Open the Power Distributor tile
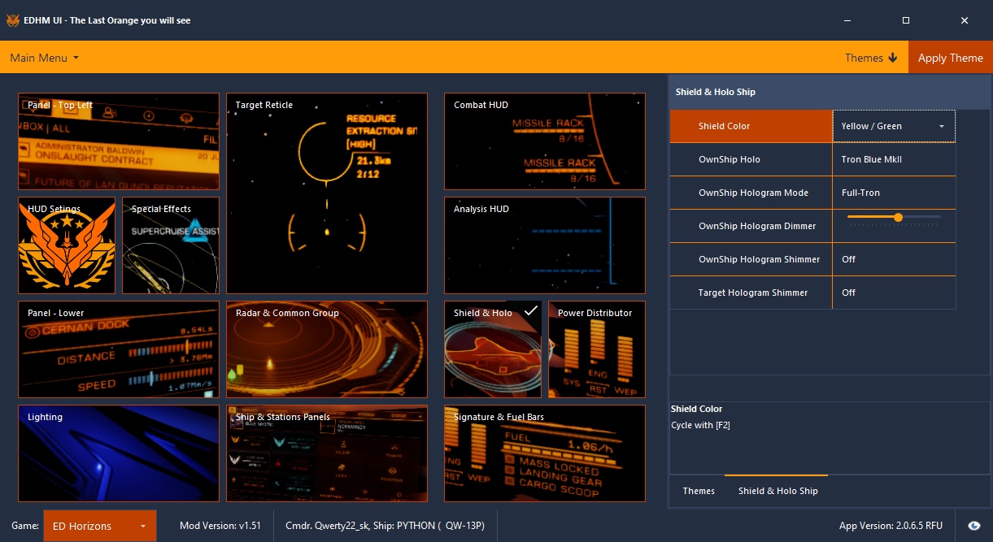Viewport: 993px width, 542px height. (x=597, y=349)
